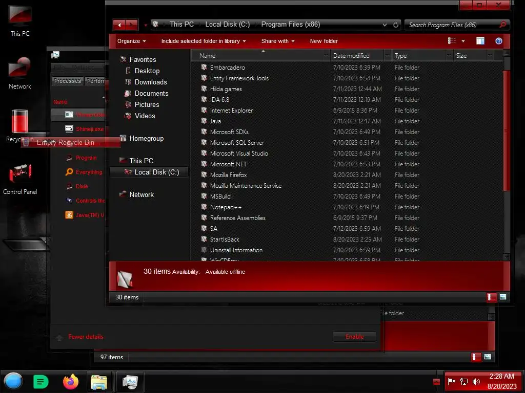The width and height of the screenshot is (525, 393).
Task: Select Favorites in the navigation pane
Action: (x=143, y=59)
